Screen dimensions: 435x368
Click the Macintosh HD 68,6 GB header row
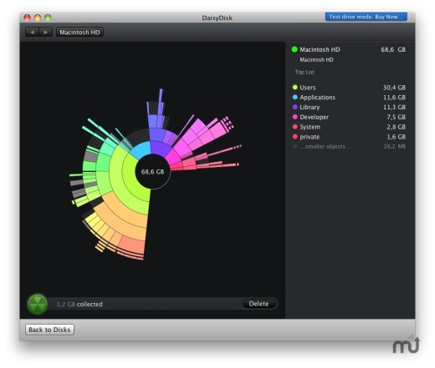[349, 49]
